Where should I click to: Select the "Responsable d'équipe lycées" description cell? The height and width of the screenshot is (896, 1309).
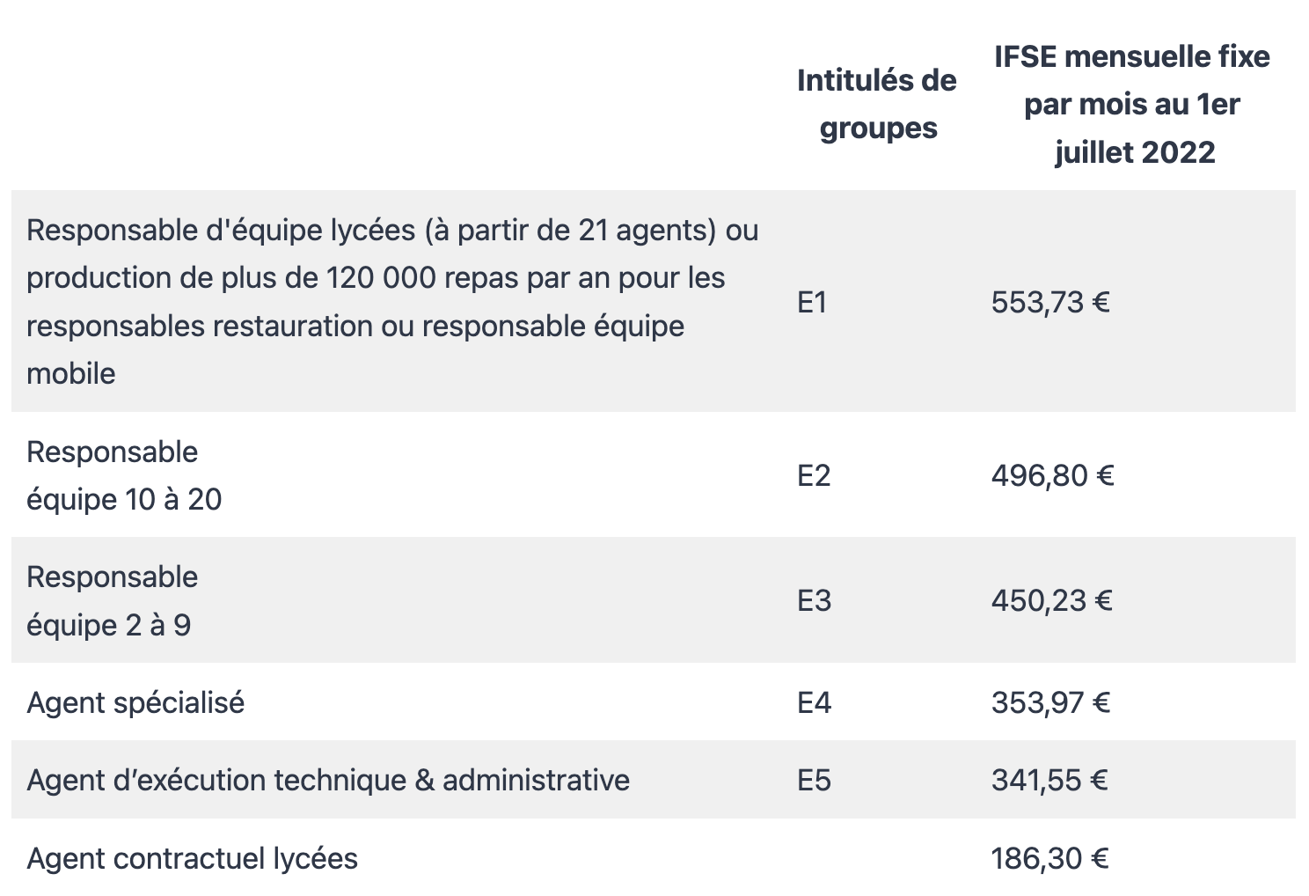[392, 301]
